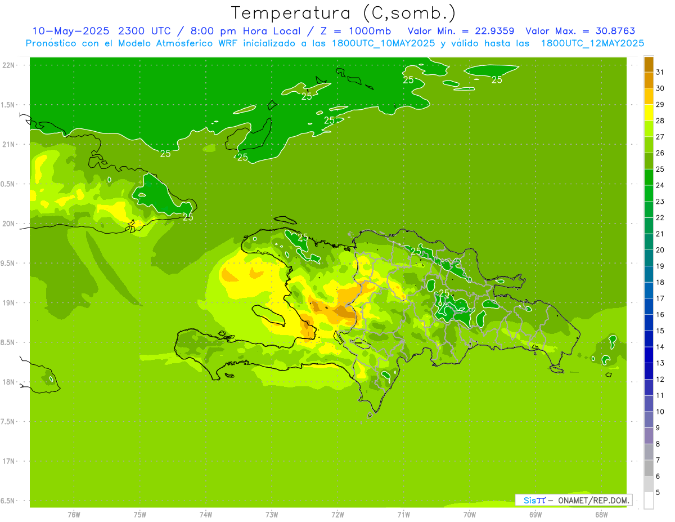Click the '7.5N' latitude label
The width and height of the screenshot is (675, 522).
[8, 422]
